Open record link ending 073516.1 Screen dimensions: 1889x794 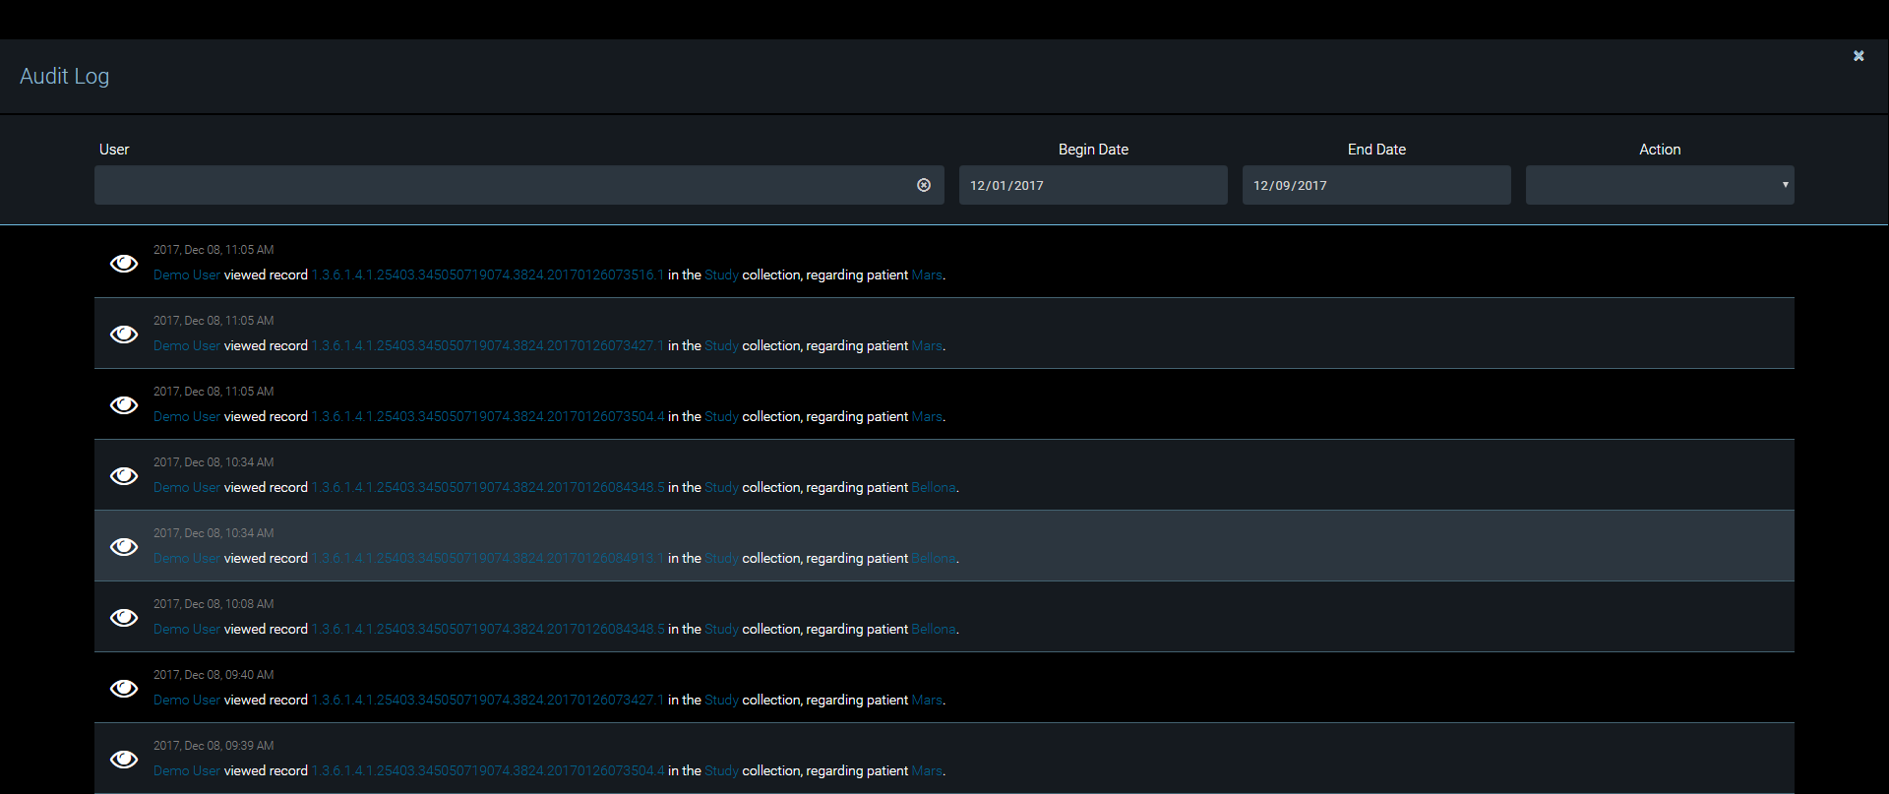click(x=488, y=275)
